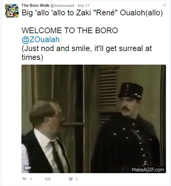Screen dimensions: 171x186
Task: Retweet The Boro Walk's post
Action: click(48, 179)
